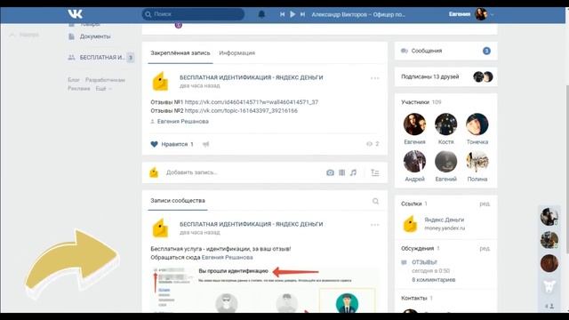The width and height of the screenshot is (569, 320).
Task: Open Сообщения community messages
Action: [x=446, y=51]
